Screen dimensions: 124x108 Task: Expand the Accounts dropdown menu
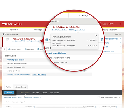(x=14, y=30)
